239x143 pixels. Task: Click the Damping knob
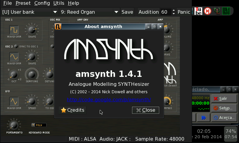(x=167, y=101)
